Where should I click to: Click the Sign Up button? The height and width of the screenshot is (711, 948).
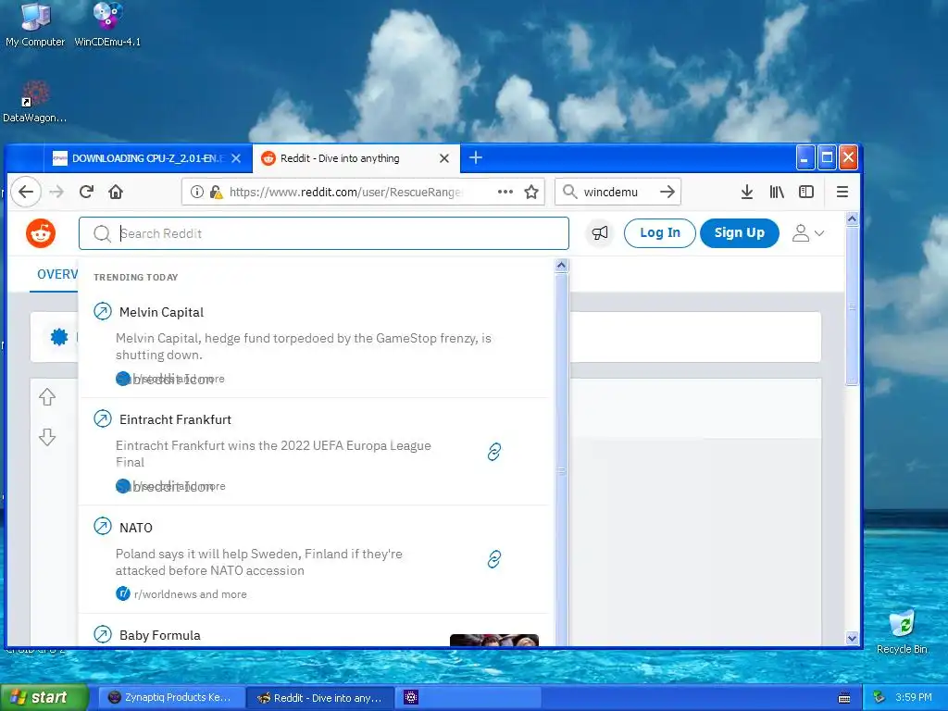click(740, 232)
